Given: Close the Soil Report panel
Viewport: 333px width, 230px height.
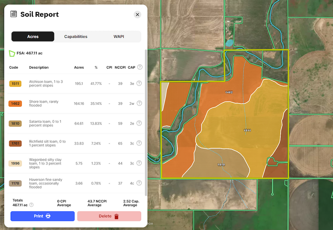Looking at the screenshot, I should click(x=137, y=14).
